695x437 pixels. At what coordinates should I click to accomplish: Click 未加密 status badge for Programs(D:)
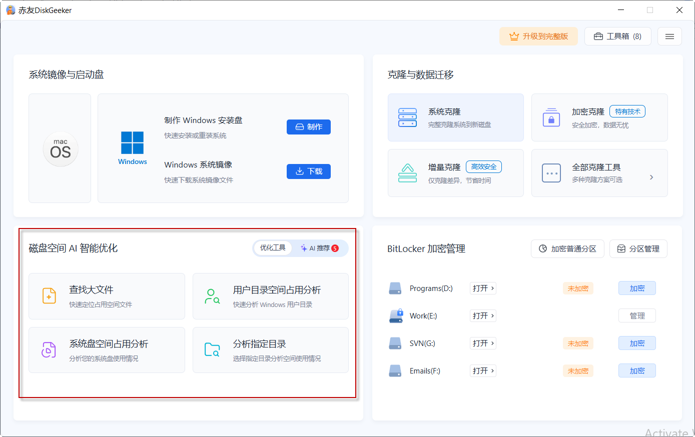point(578,288)
